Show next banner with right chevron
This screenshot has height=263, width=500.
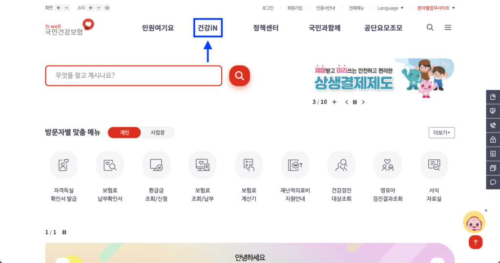point(363,102)
